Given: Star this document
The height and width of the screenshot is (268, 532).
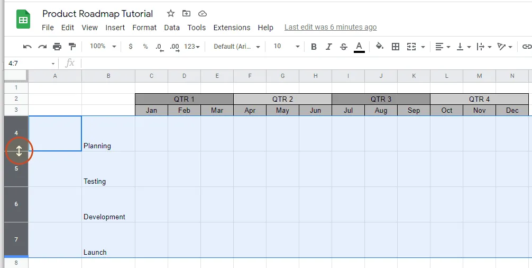Looking at the screenshot, I should [170, 14].
